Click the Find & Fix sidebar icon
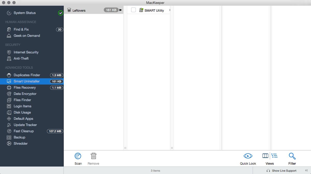The height and width of the screenshot is (174, 311). pos(9,29)
